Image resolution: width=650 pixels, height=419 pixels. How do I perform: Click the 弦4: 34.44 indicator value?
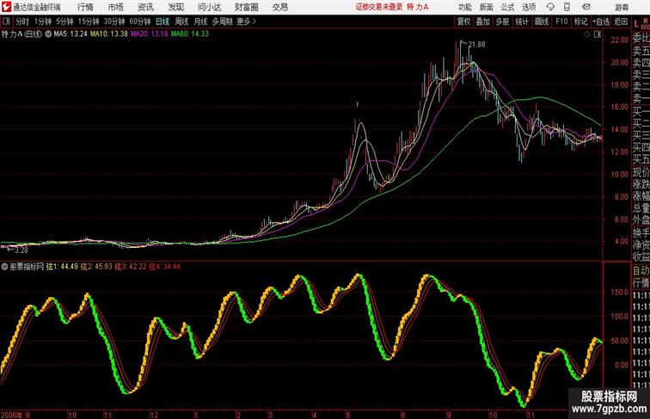click(164, 267)
